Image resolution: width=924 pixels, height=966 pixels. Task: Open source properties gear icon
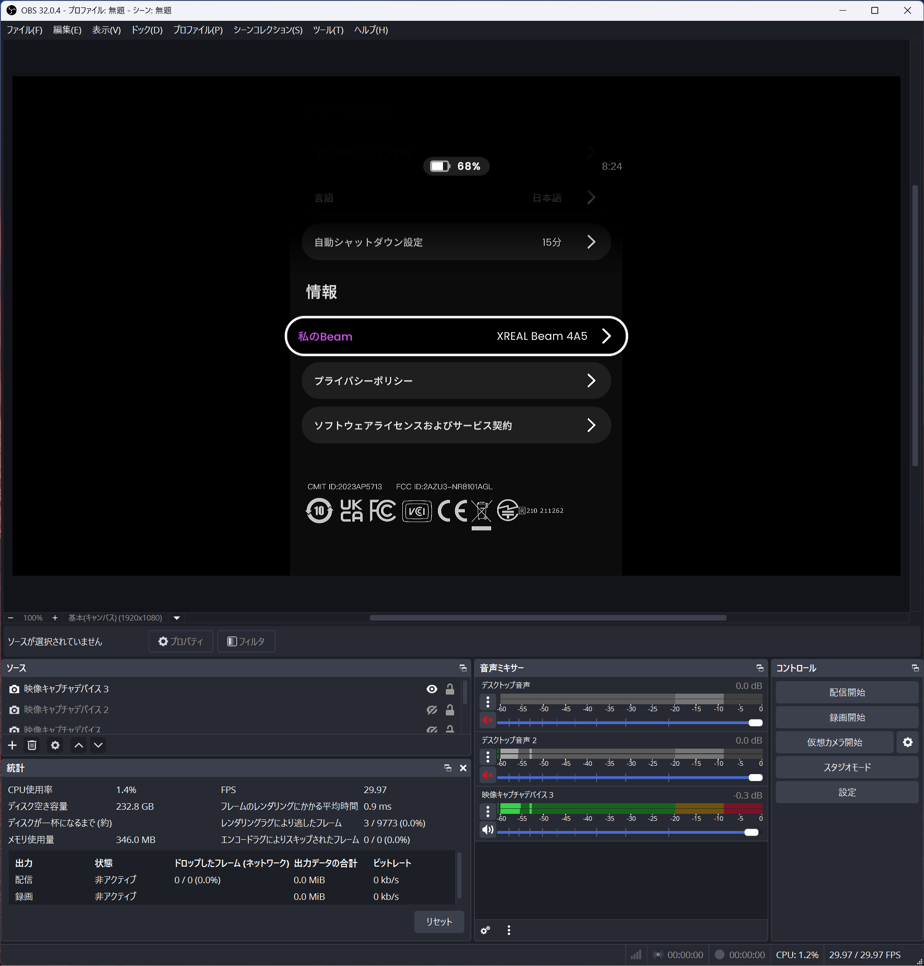coord(55,745)
